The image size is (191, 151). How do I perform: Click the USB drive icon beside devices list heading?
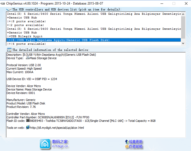[9, 9]
